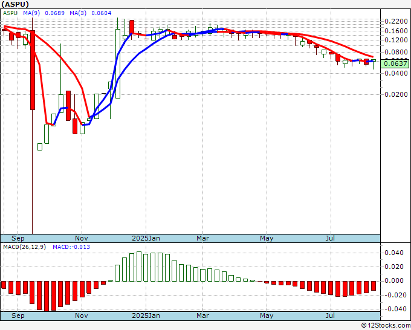Click the Mar label on price chart axis

[x=203, y=238]
